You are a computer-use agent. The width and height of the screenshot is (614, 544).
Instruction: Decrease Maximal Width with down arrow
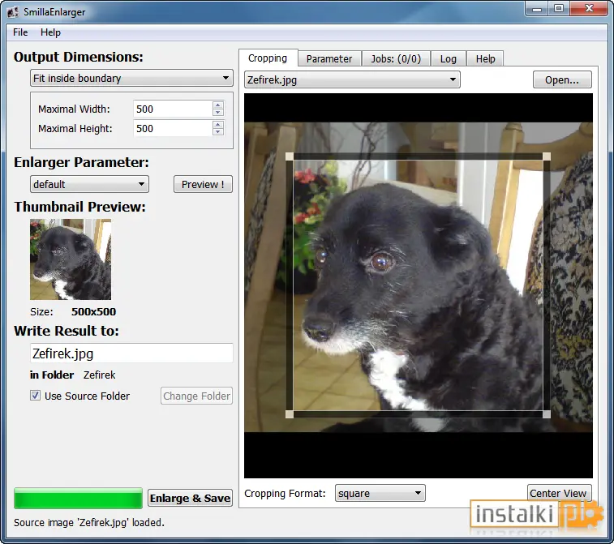(218, 113)
